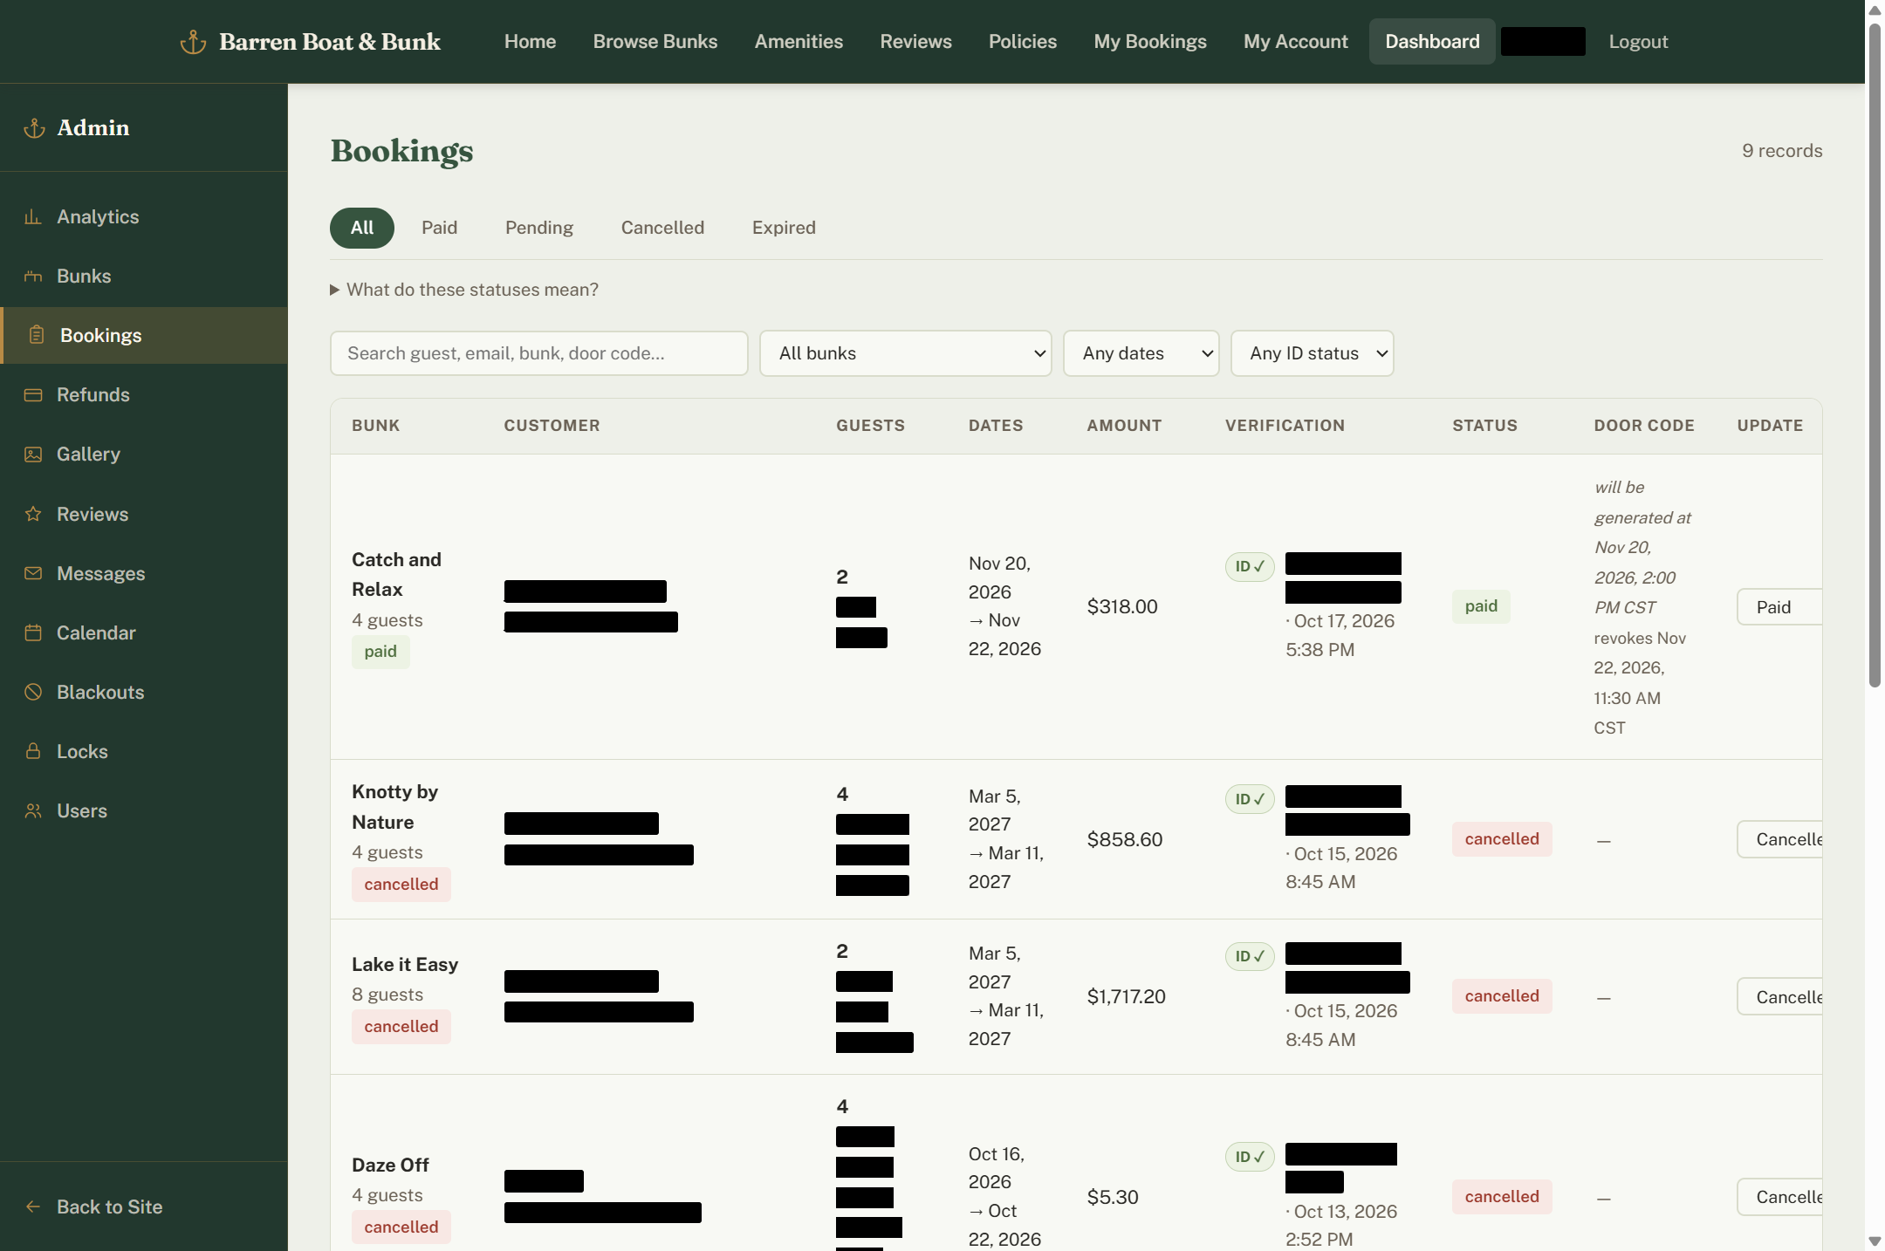This screenshot has width=1885, height=1251.
Task: Click the Admin anchor icon in sidebar
Action: pos(34,128)
